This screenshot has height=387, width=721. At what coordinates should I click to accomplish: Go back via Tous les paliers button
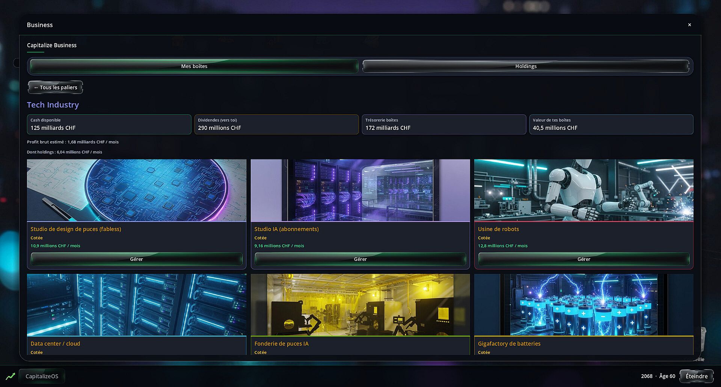[x=56, y=87]
